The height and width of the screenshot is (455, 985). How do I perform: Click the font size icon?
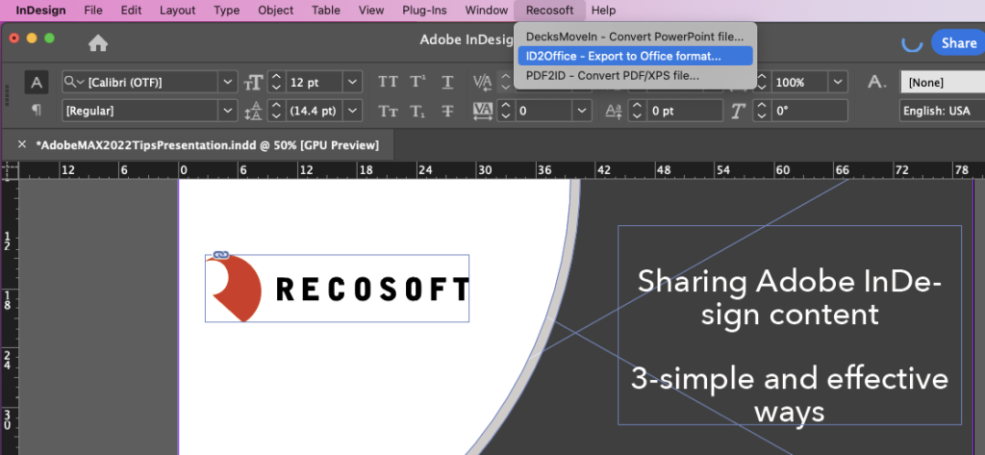coord(253,83)
